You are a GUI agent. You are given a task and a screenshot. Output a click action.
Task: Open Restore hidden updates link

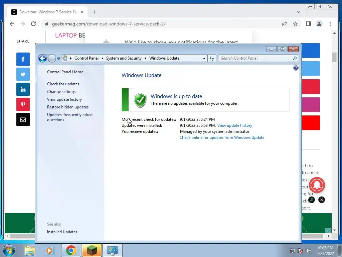68,107
